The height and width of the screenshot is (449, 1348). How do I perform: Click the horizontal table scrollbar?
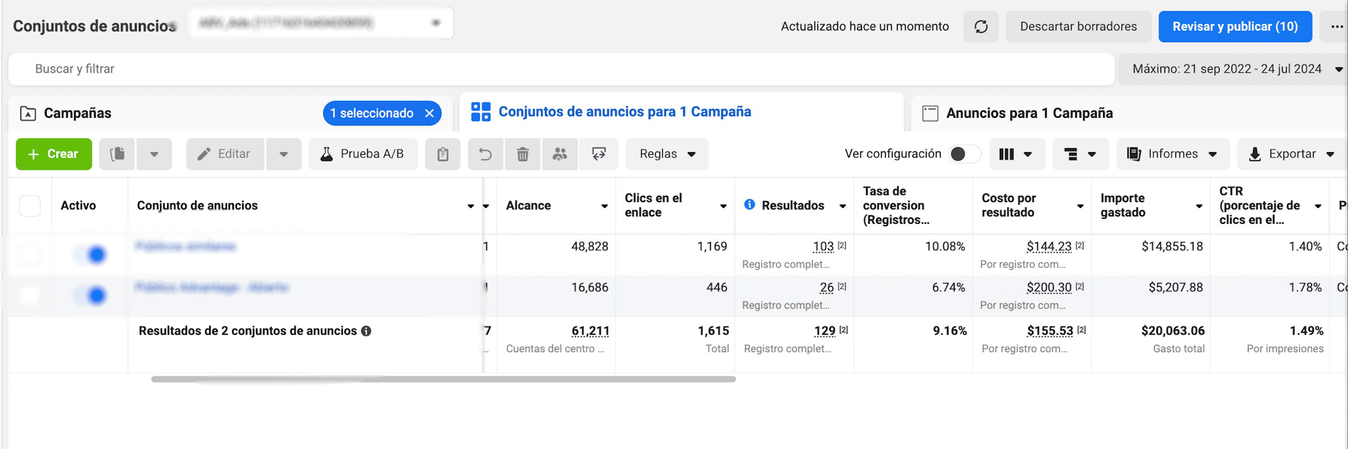coord(443,379)
